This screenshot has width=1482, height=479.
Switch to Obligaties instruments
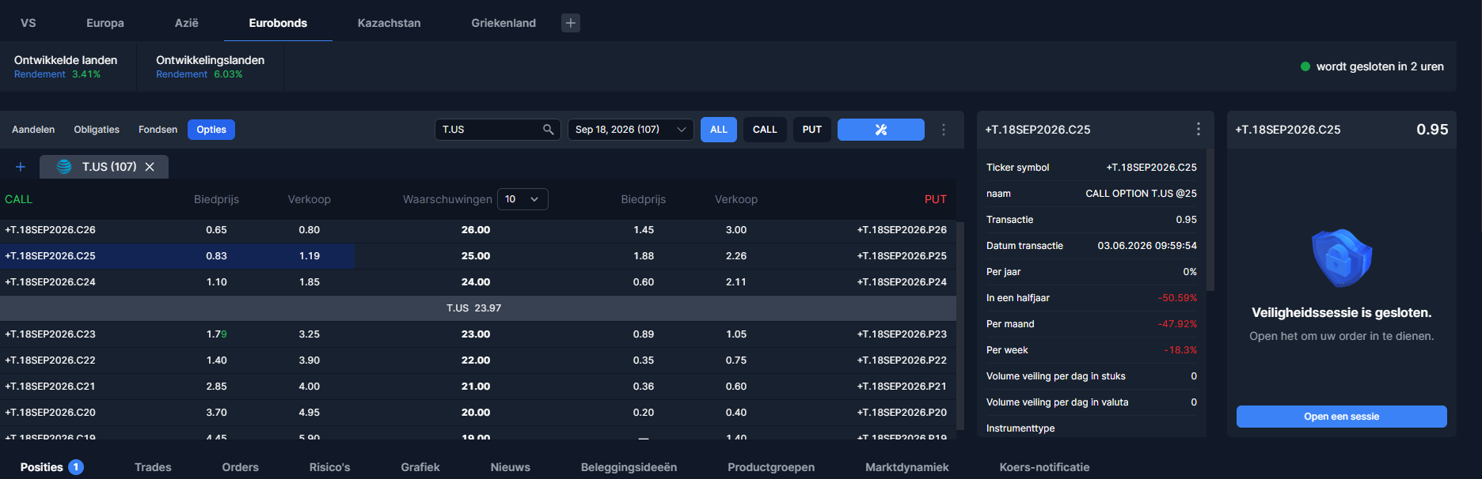(x=97, y=130)
